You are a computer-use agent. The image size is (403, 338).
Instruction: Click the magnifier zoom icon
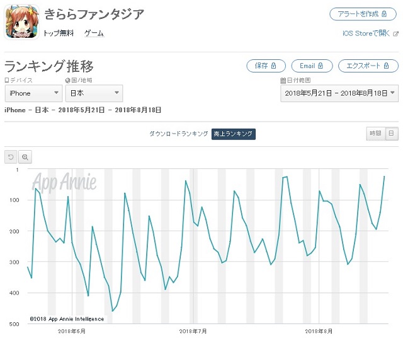point(25,156)
